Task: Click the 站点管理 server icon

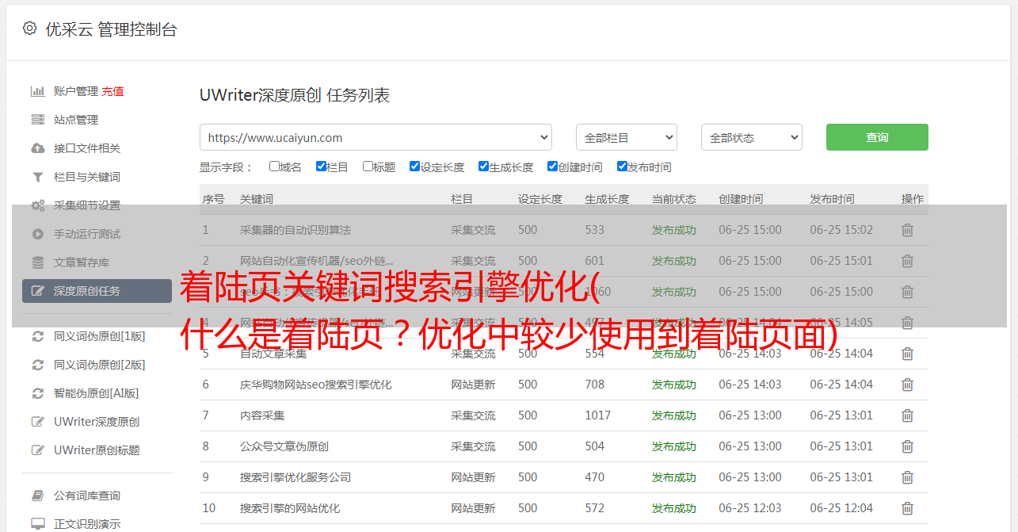Action: (x=37, y=120)
